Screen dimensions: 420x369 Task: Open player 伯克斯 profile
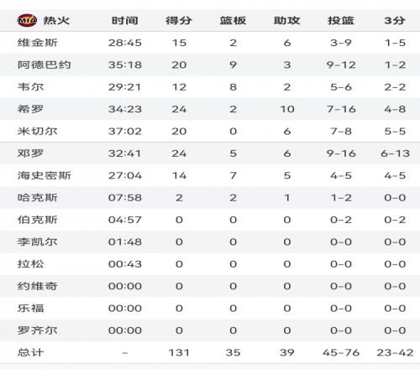38,220
